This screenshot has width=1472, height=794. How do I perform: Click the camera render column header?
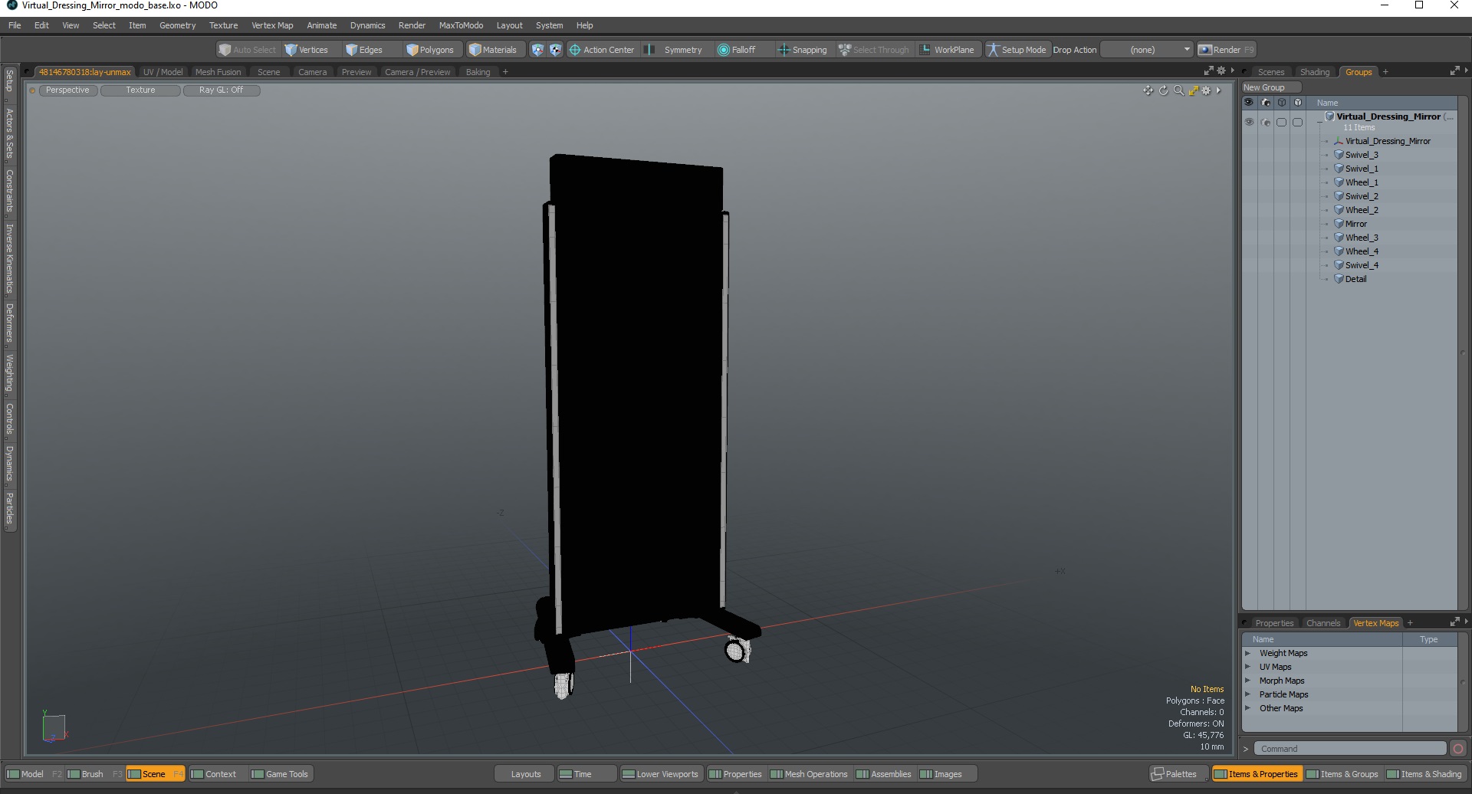[1266, 103]
